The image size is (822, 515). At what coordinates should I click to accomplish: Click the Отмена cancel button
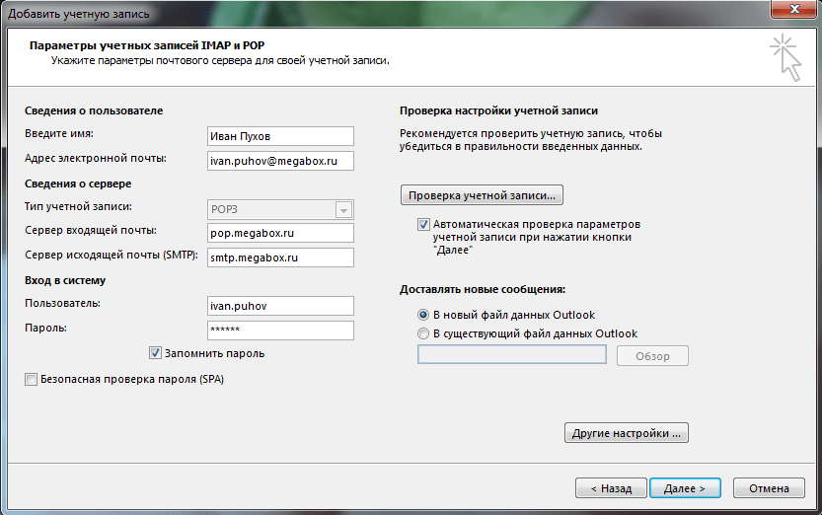point(769,488)
